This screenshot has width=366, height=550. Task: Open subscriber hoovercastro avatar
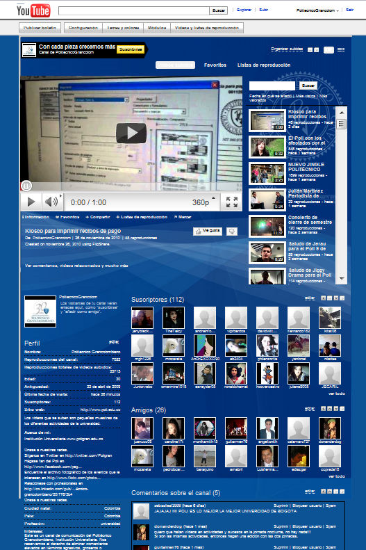click(267, 373)
